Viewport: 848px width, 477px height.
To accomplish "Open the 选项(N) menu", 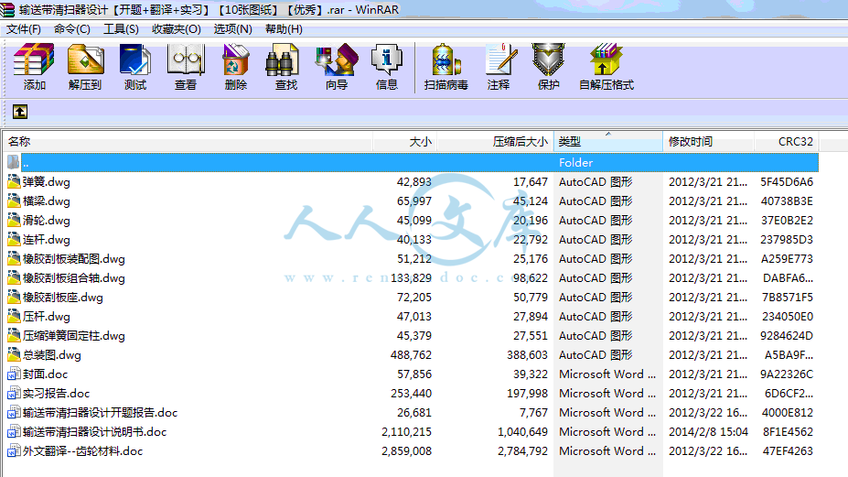I will [232, 29].
